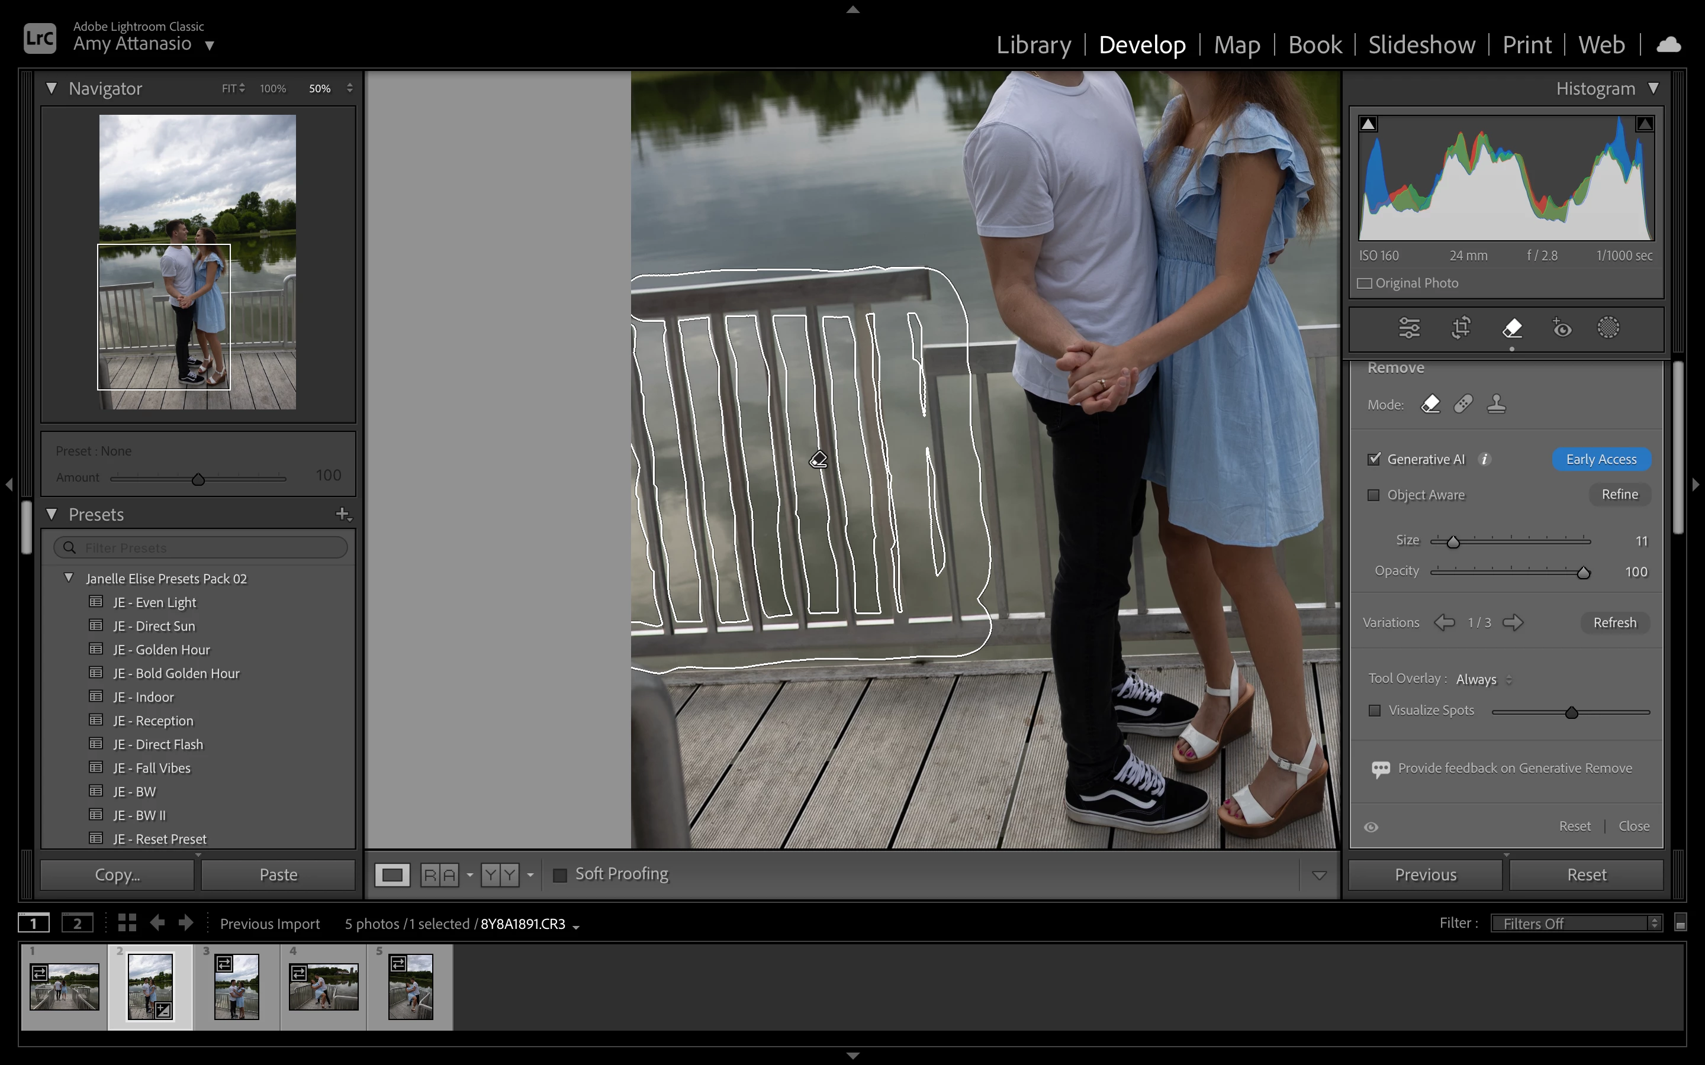Switch to the Library module
The width and height of the screenshot is (1705, 1065).
(x=1034, y=45)
